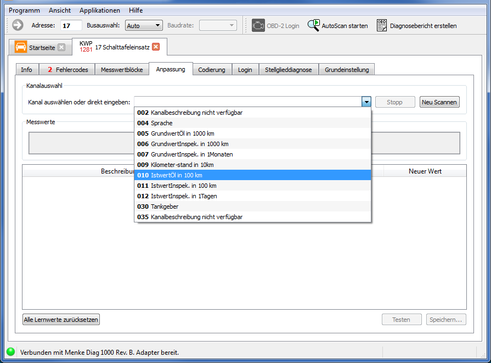Create a diagnosis report via Diagnosebericht erstellen
491x363 pixels.
click(417, 26)
